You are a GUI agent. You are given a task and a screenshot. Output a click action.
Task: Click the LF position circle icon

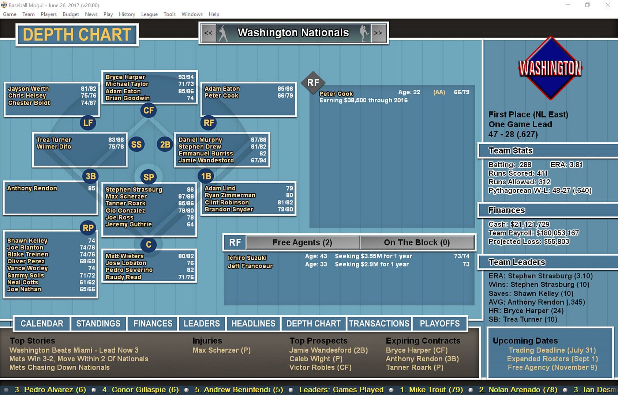tap(88, 123)
